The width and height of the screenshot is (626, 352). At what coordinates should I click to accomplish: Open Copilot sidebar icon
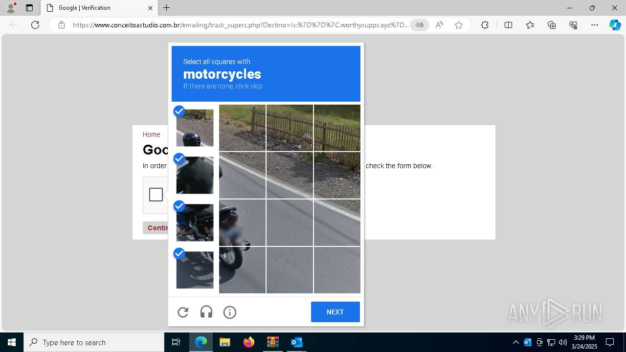pos(615,25)
